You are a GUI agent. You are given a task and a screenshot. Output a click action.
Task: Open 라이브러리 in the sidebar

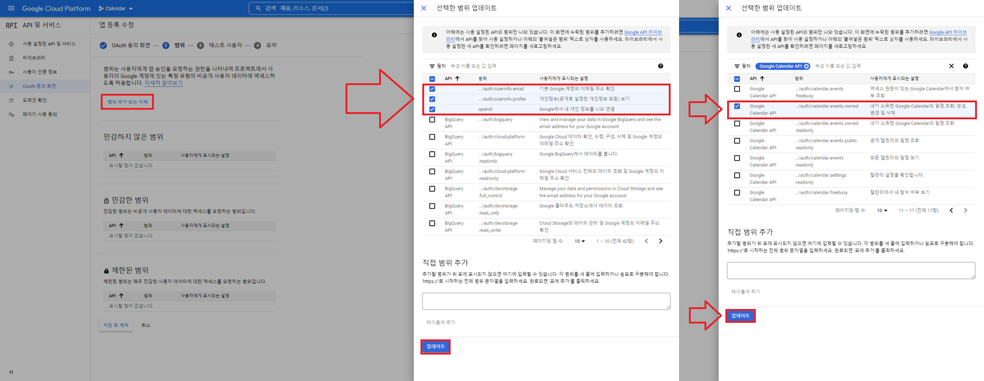click(34, 58)
